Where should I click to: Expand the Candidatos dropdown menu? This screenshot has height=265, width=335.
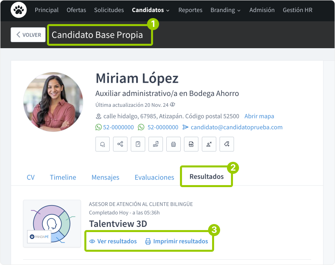(x=151, y=10)
